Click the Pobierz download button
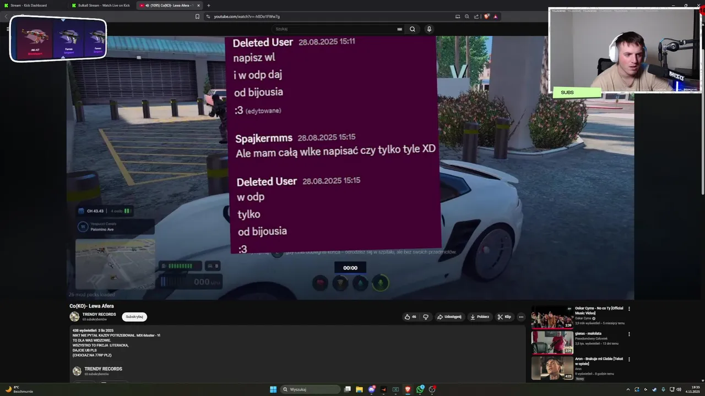This screenshot has height=396, width=705. [x=480, y=317]
